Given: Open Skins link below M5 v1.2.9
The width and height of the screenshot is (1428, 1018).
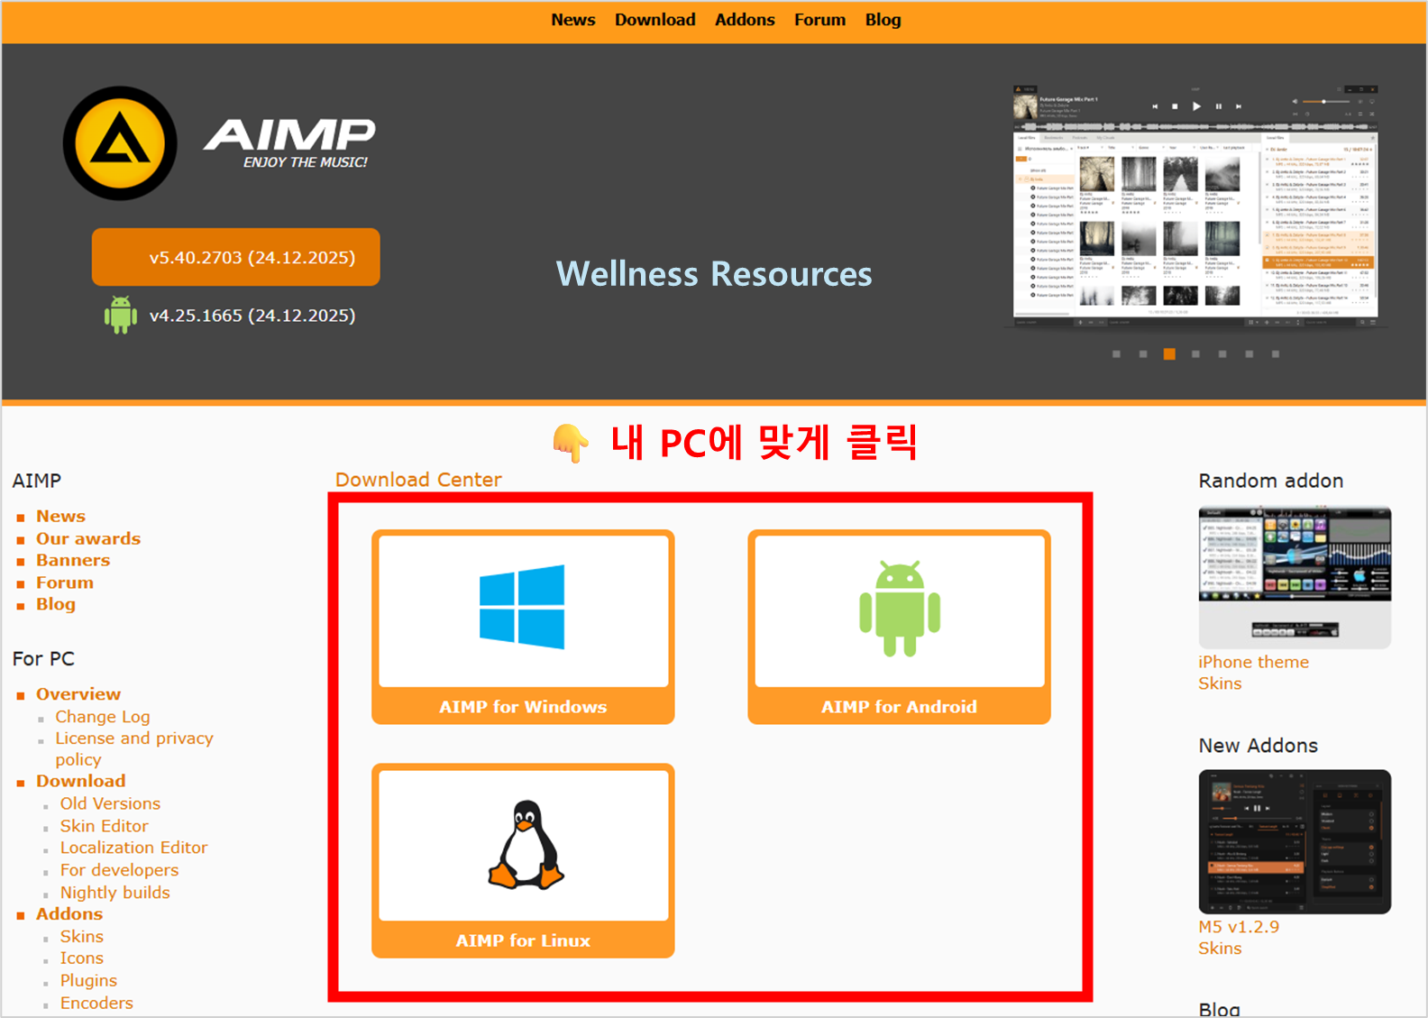Looking at the screenshot, I should (x=1220, y=949).
